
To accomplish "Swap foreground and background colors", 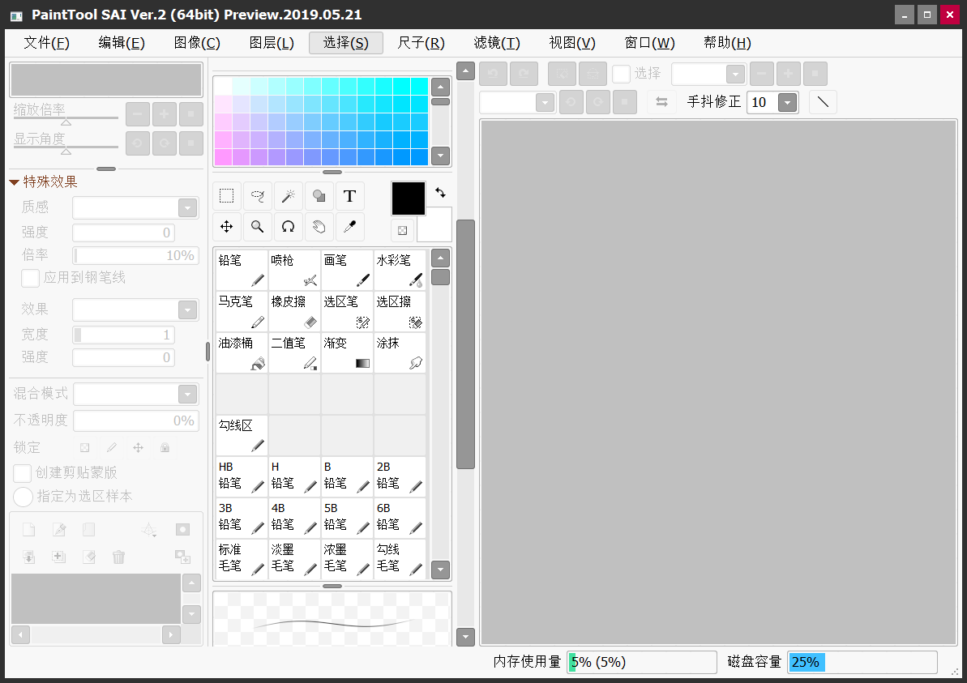I will [440, 193].
